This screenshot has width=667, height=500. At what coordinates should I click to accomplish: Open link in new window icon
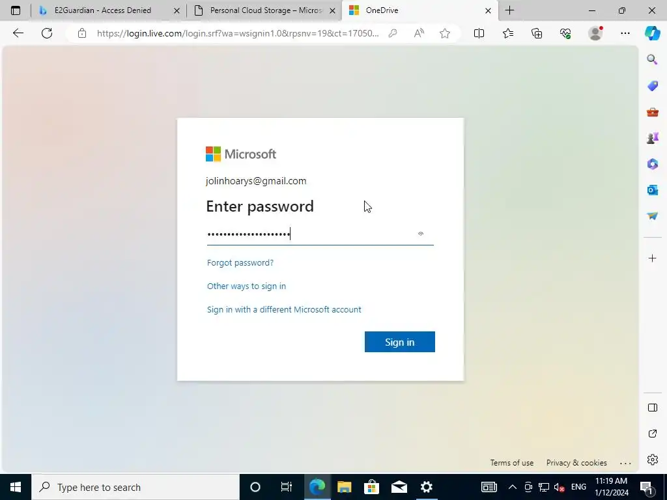click(652, 434)
